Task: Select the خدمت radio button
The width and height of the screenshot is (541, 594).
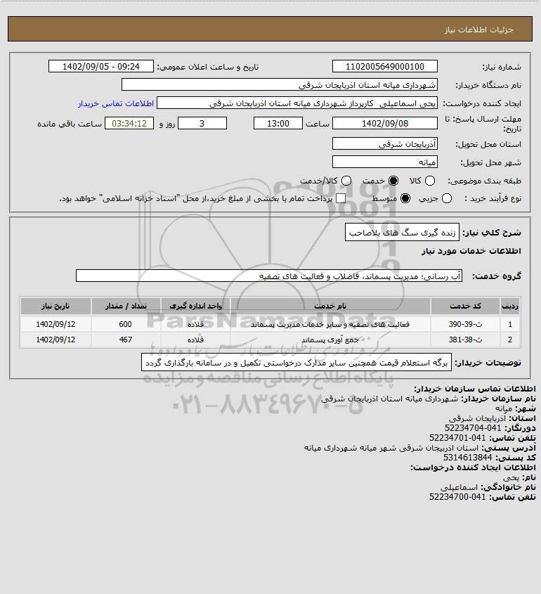Action: pyautogui.click(x=393, y=181)
